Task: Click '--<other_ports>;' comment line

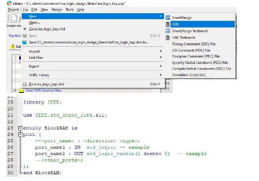Action: 59,160
